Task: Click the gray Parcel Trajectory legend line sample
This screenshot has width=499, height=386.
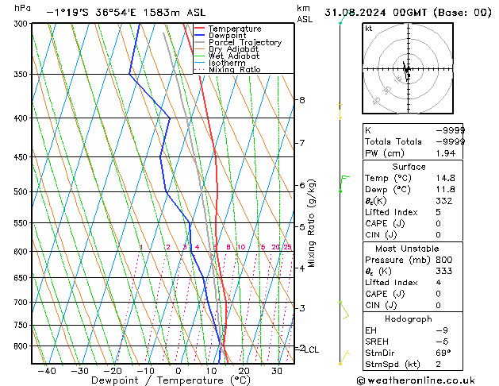Action: (199, 42)
